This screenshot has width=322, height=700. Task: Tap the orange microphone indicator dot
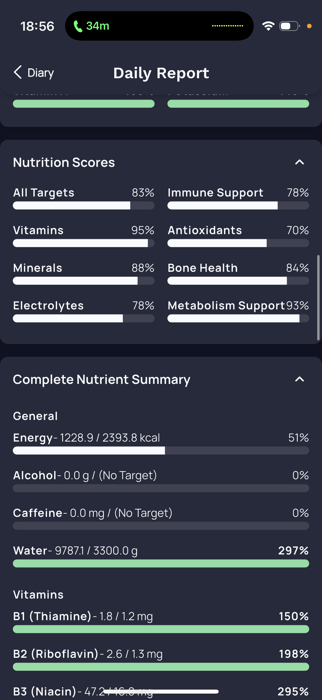tap(309, 26)
